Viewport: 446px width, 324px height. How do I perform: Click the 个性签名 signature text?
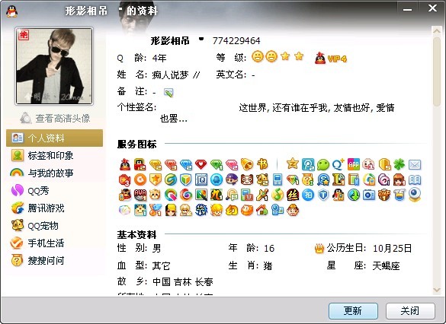[278, 113]
